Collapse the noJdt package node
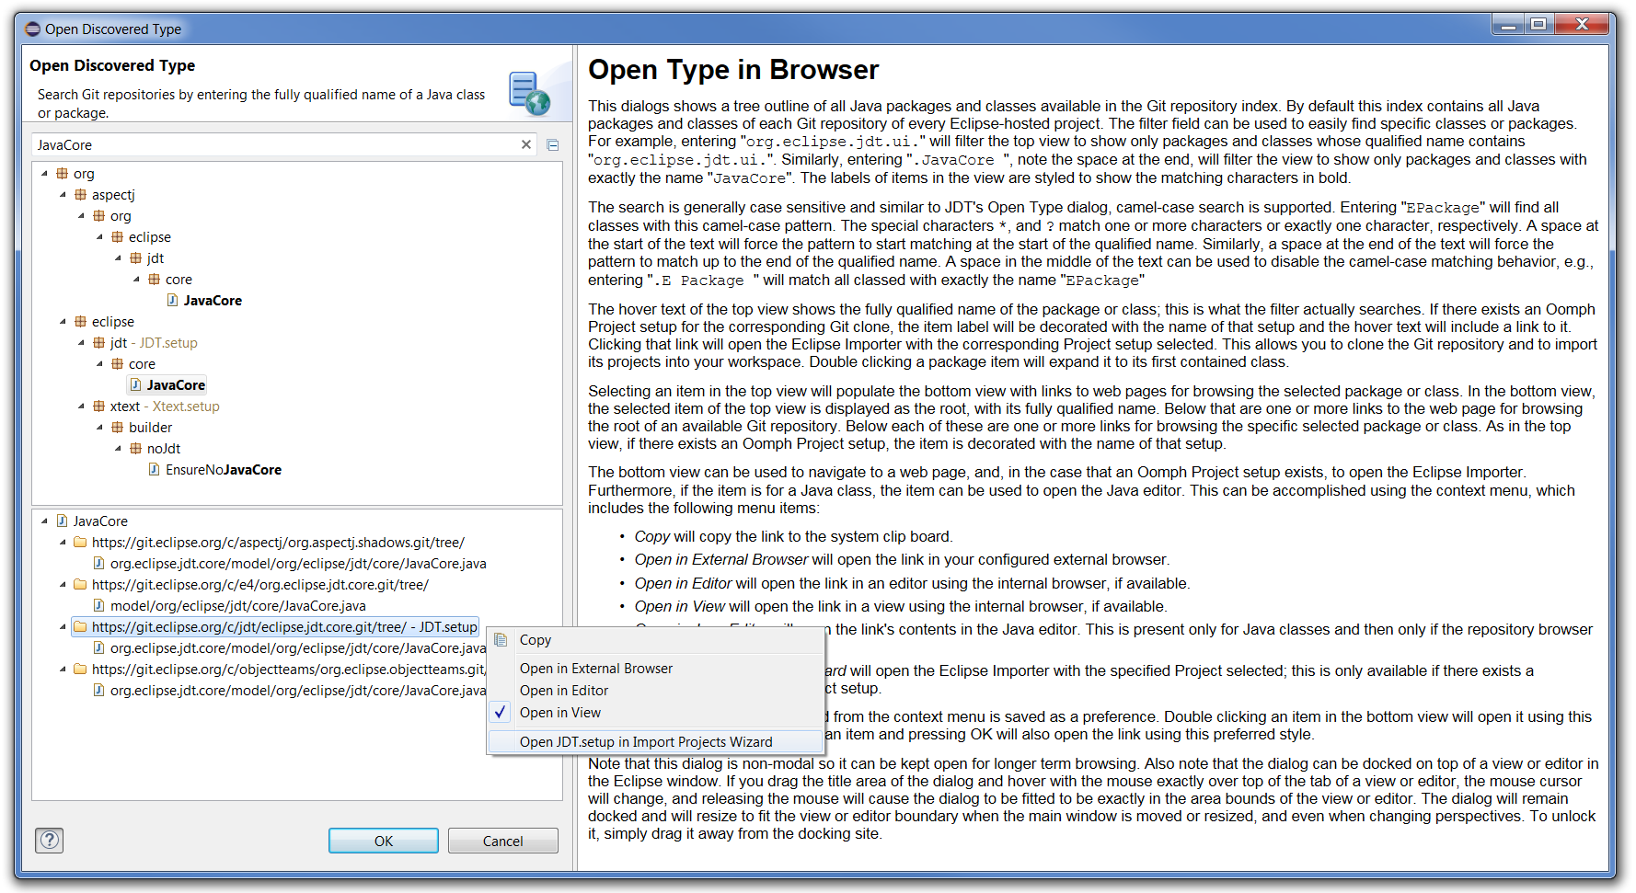 tap(119, 448)
